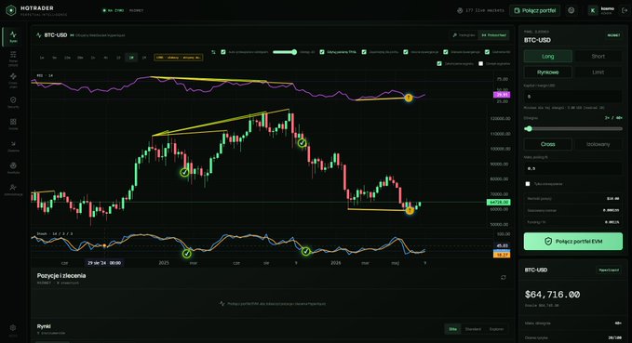Click the swap arrows icon before Auto checkbox
Screen dimensions: 632x343
coord(214,52)
